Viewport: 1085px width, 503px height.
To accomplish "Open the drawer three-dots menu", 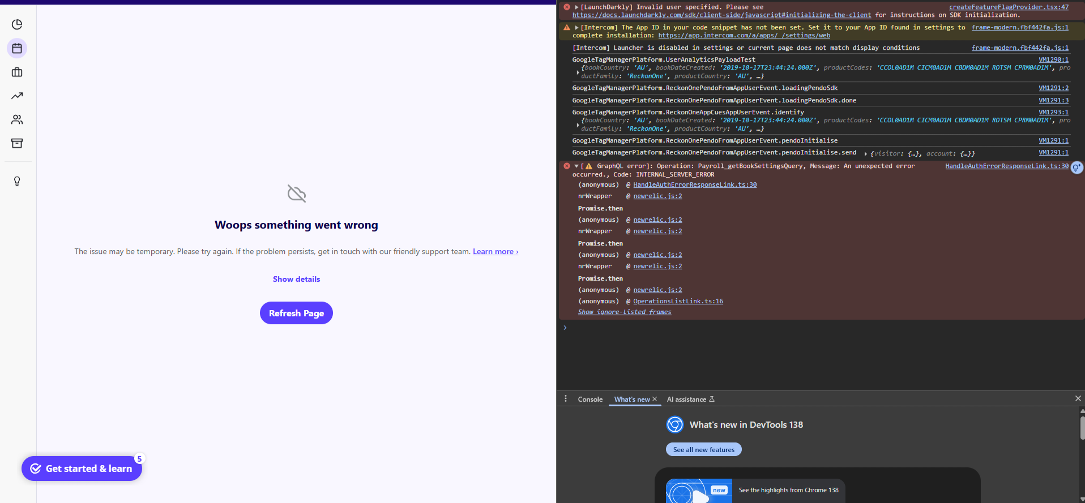I will click(x=565, y=399).
